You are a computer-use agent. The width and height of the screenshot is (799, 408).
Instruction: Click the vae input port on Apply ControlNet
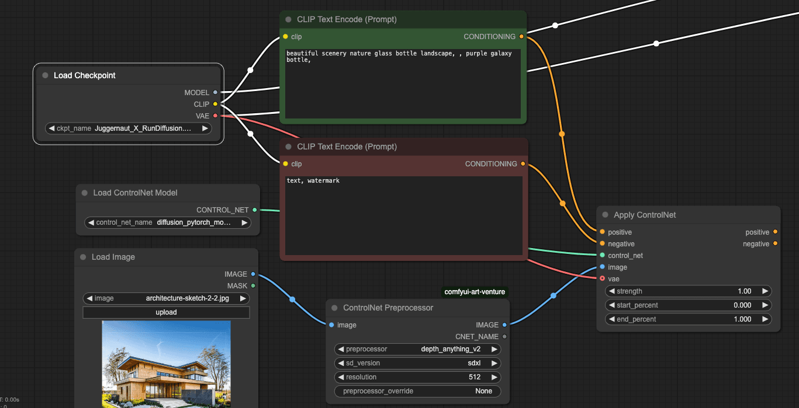point(602,279)
